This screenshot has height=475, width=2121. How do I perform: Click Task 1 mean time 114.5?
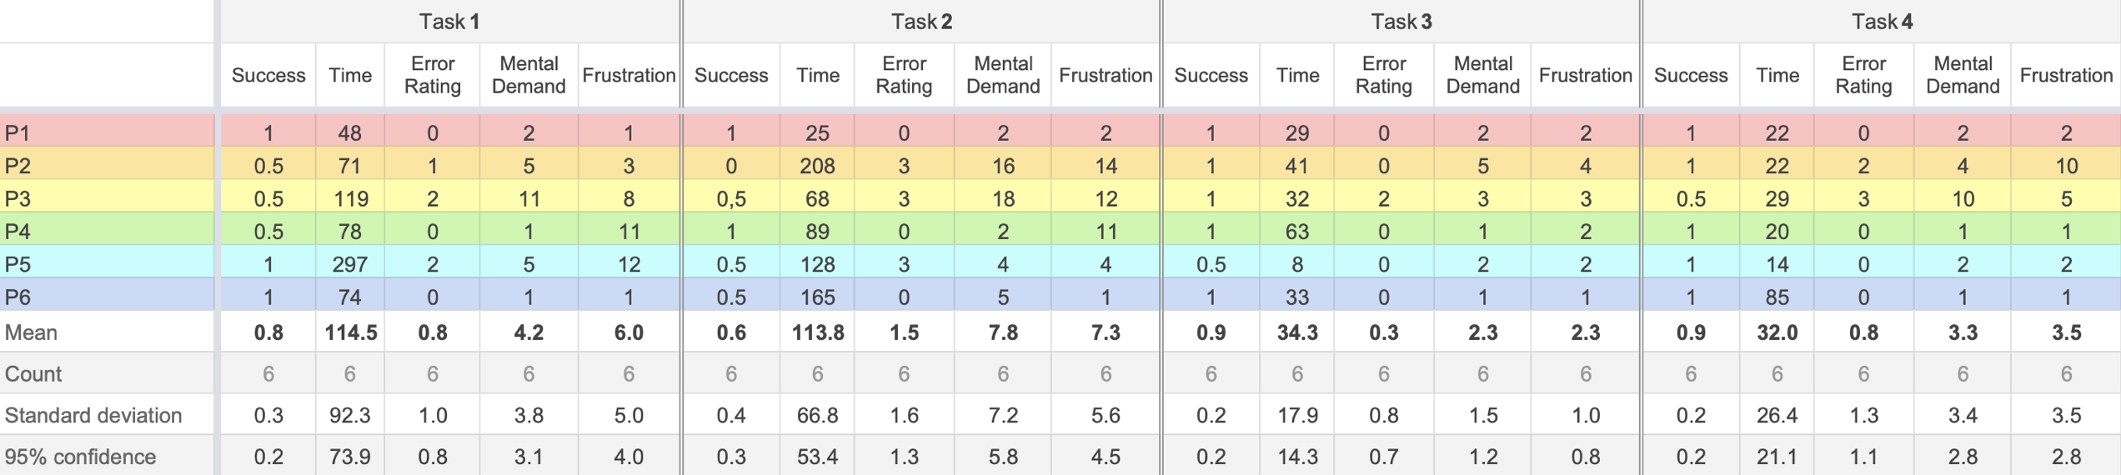pos(350,332)
